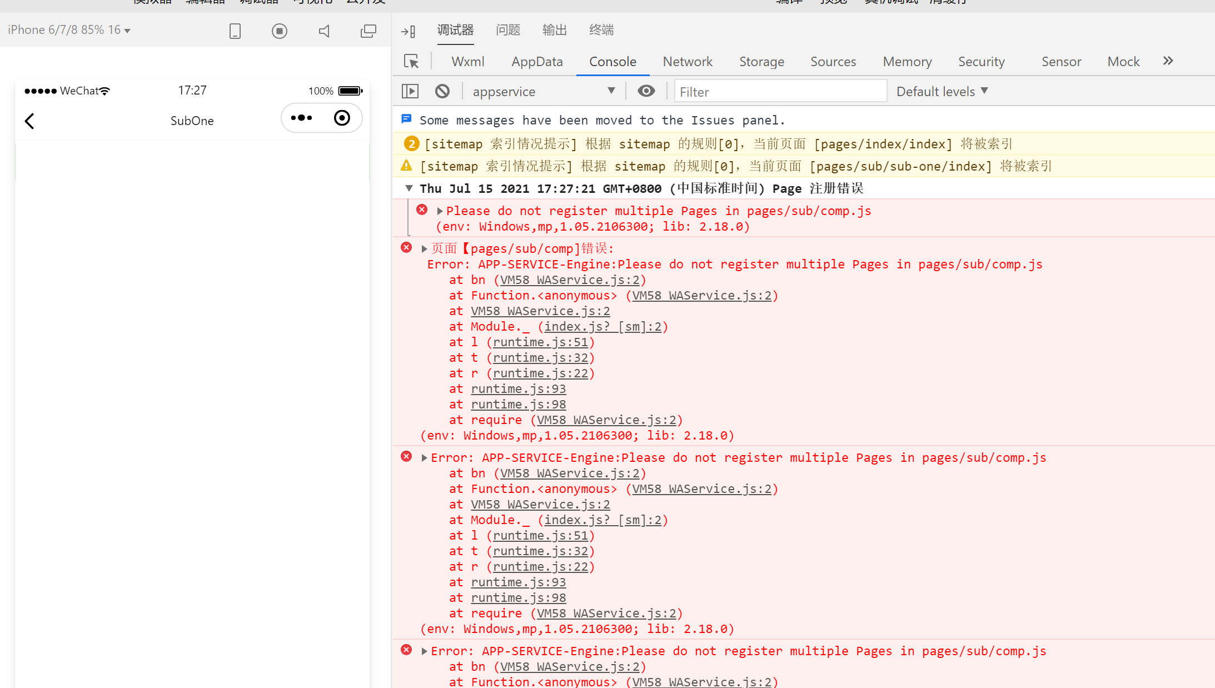Open the mini program three-dots menu
Viewport: 1215px width, 688px height.
[302, 118]
